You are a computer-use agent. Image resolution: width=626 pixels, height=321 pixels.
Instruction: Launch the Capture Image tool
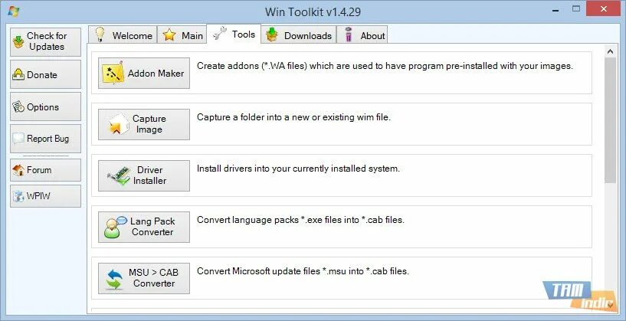click(144, 124)
